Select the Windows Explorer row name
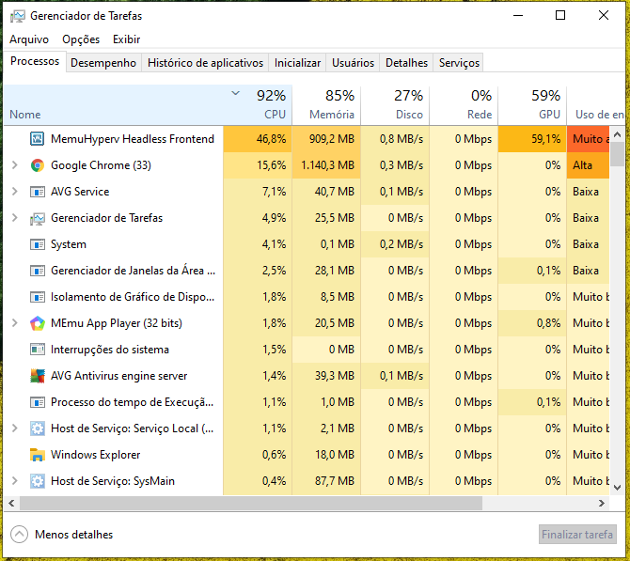630x561 pixels. (96, 455)
